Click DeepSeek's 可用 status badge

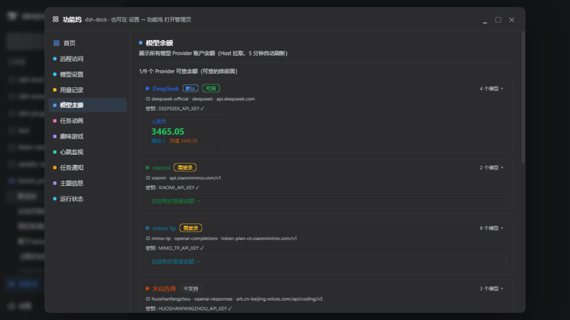coord(211,88)
